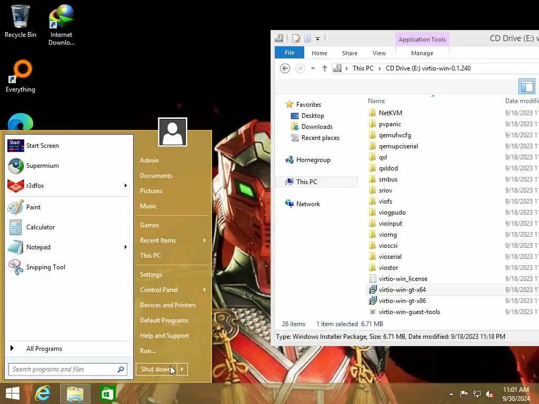Open Internet Download Manager desktop icon
This screenshot has height=404, width=539.
61,25
